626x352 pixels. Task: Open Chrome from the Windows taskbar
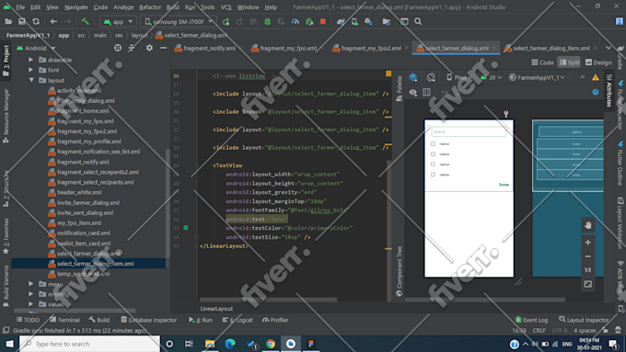tap(271, 344)
